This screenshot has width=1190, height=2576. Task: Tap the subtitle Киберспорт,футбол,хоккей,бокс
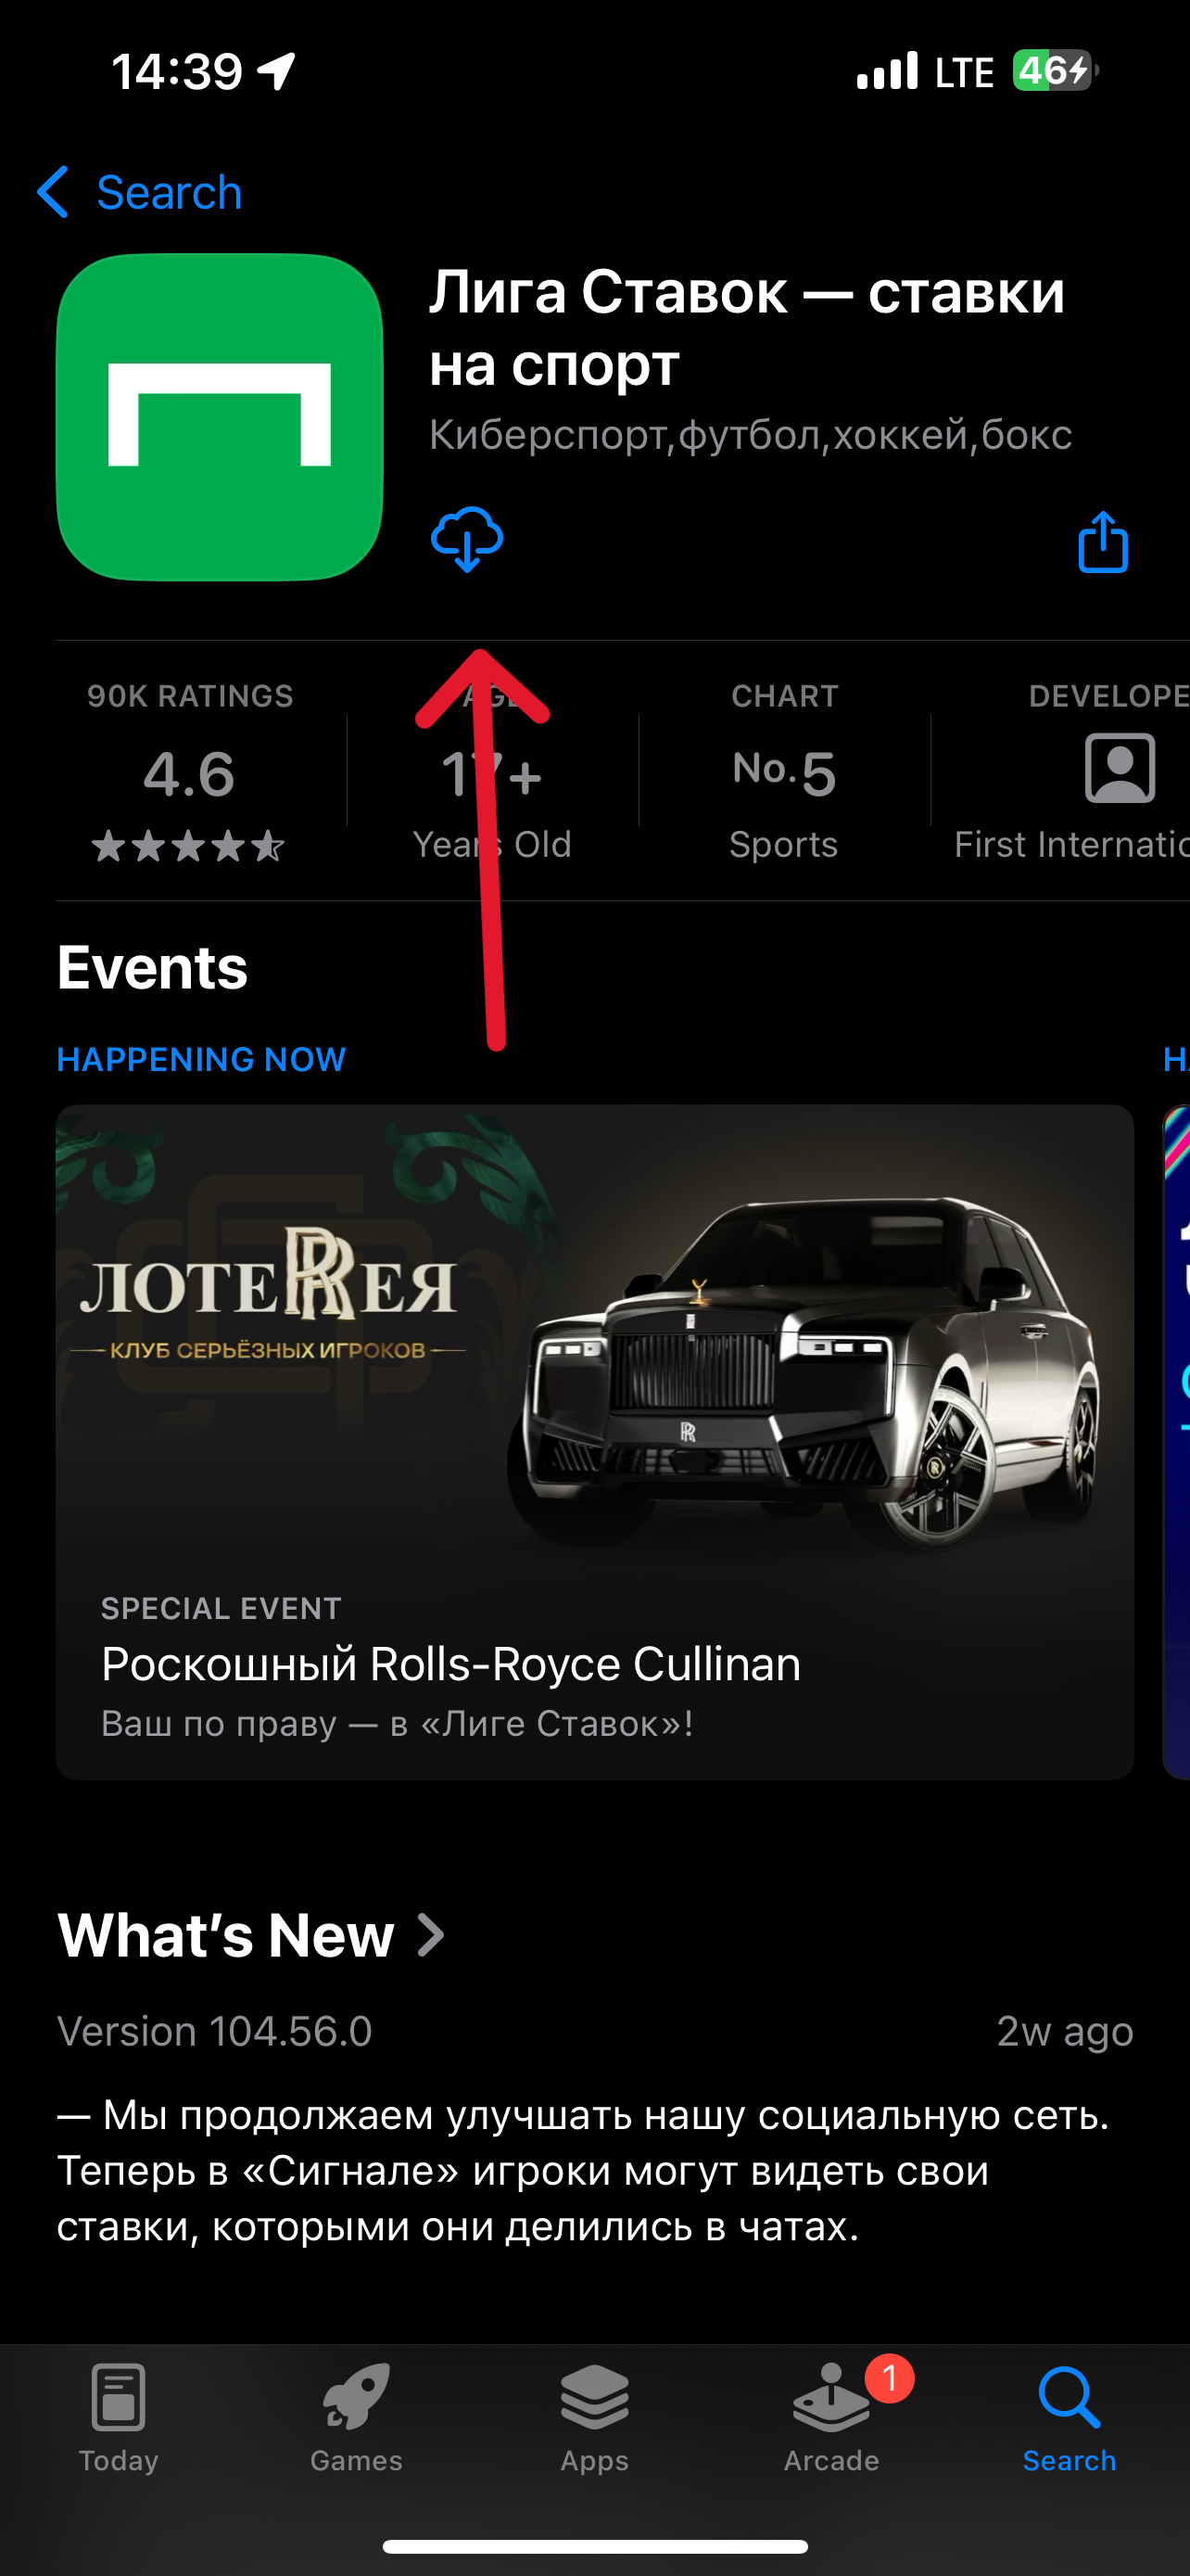point(751,435)
